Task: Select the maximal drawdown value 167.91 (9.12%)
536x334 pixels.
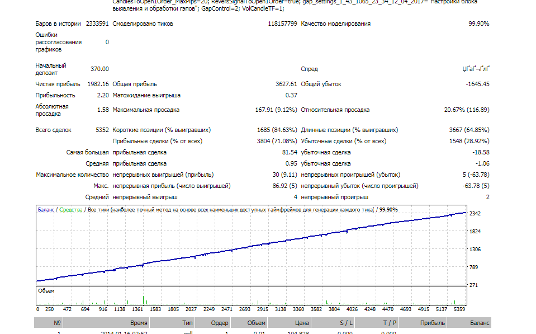Action: pyautogui.click(x=276, y=110)
